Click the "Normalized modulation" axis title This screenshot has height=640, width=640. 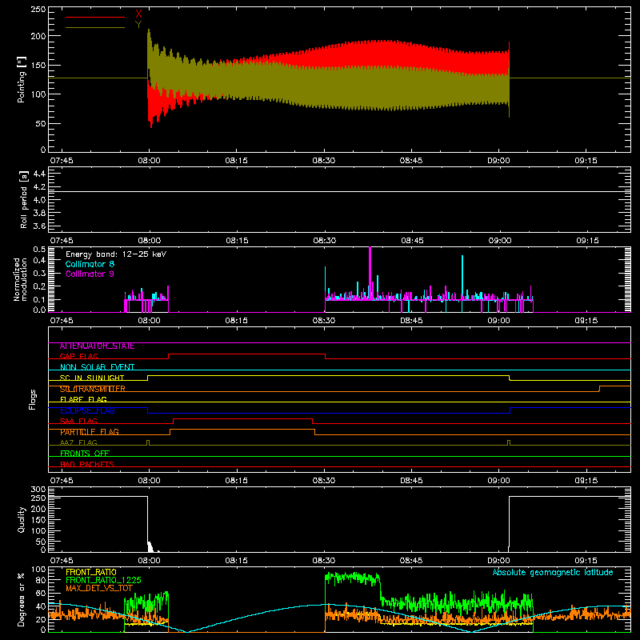click(20, 279)
